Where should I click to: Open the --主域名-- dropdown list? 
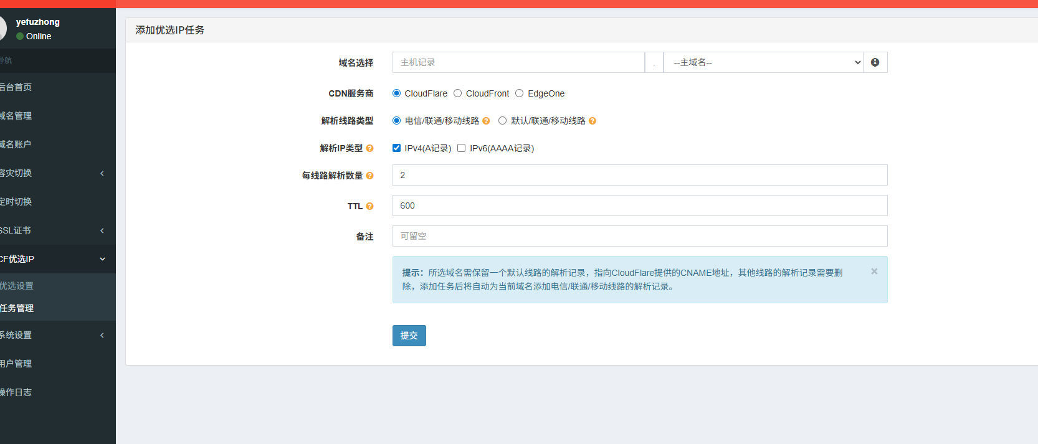(763, 62)
